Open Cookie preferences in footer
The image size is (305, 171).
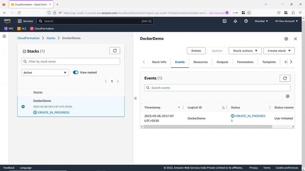click(x=287, y=168)
